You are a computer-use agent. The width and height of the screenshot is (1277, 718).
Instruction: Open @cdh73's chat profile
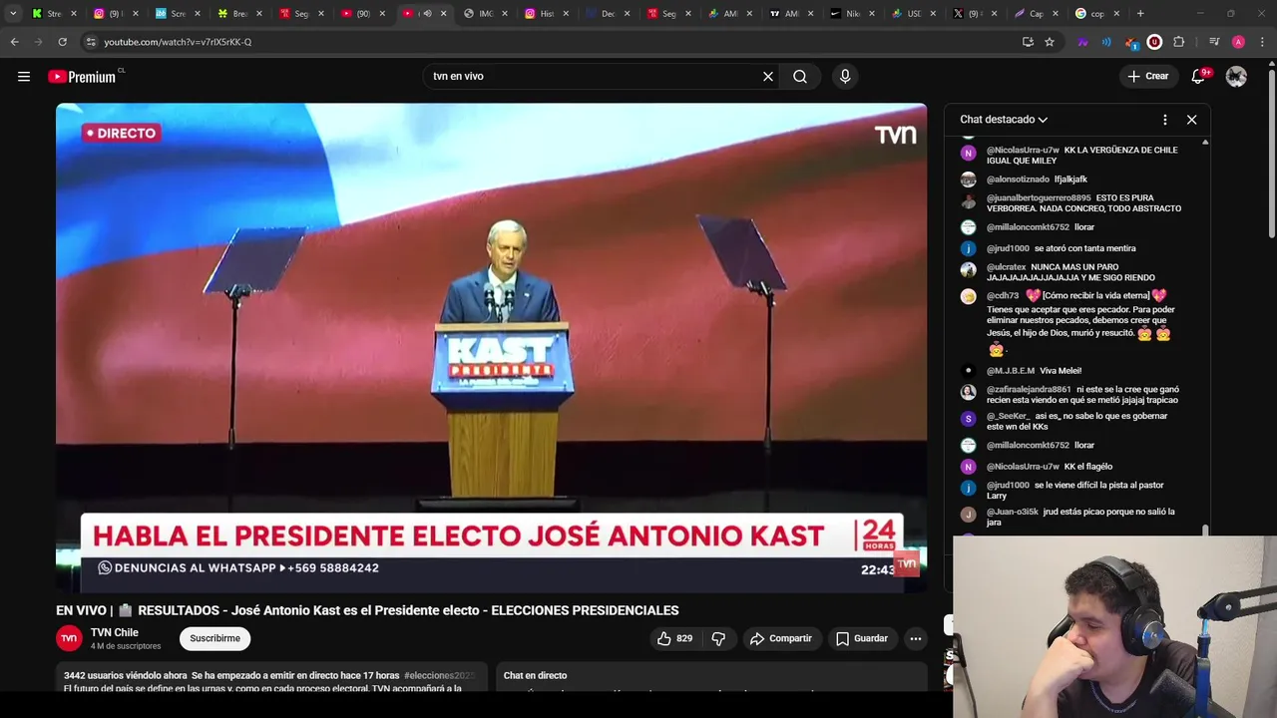tap(1003, 296)
